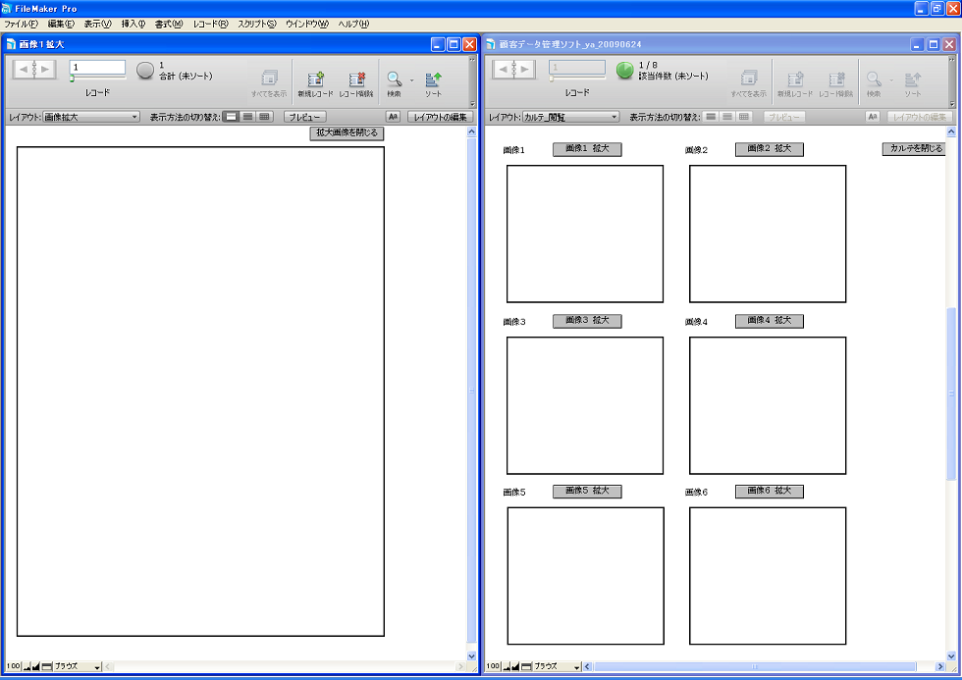Click the New Record (新規レコード) icon in left window
This screenshot has width=962, height=680.
point(315,79)
